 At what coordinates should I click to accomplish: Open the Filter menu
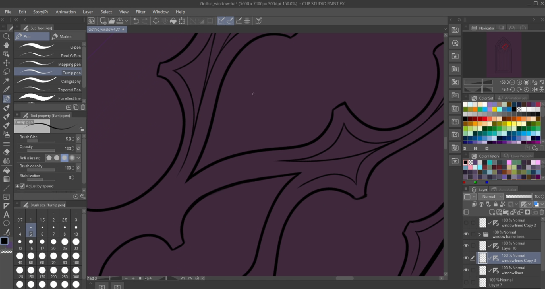coord(140,12)
